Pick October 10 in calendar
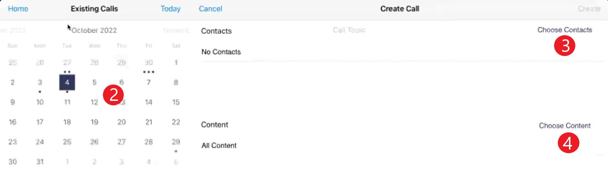Screen dimensions: 608x178 pos(40,102)
